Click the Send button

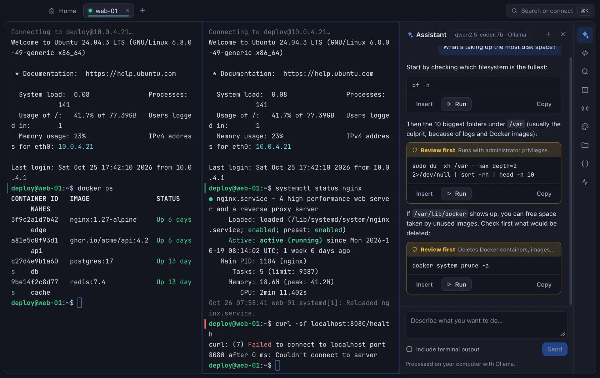click(555, 349)
